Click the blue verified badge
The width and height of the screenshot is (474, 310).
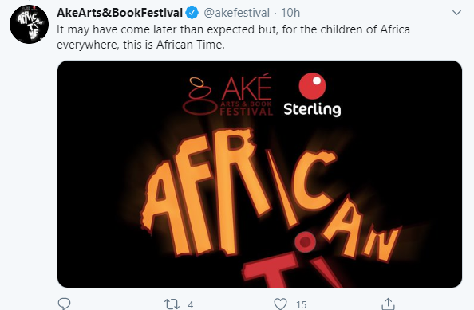click(x=192, y=13)
